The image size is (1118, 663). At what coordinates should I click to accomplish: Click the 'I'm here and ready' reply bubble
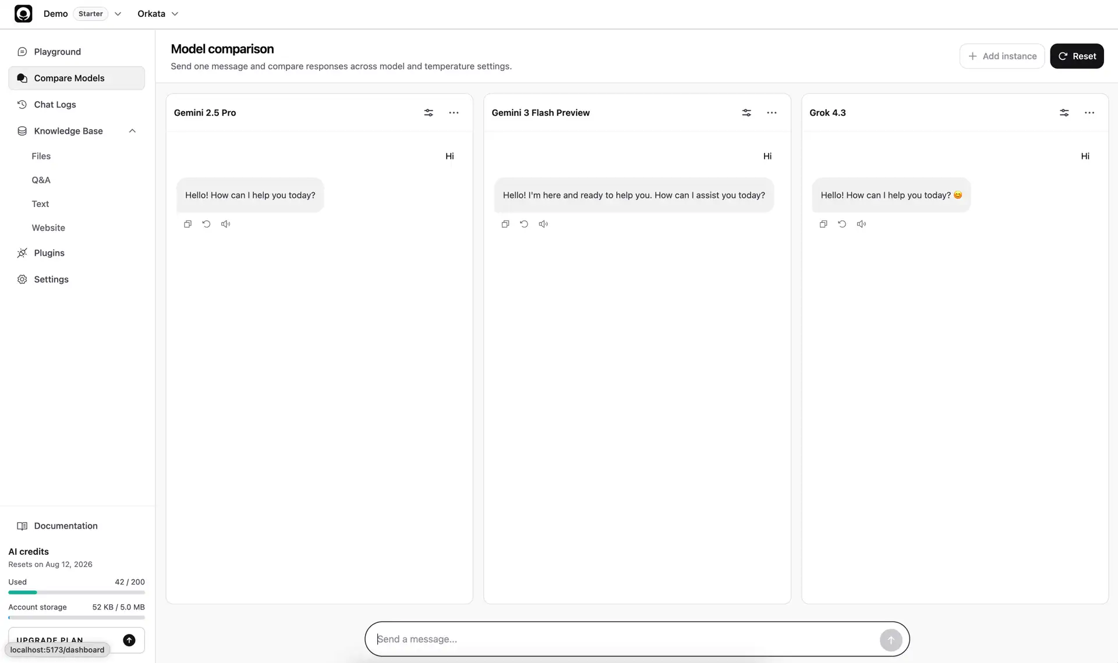click(634, 195)
